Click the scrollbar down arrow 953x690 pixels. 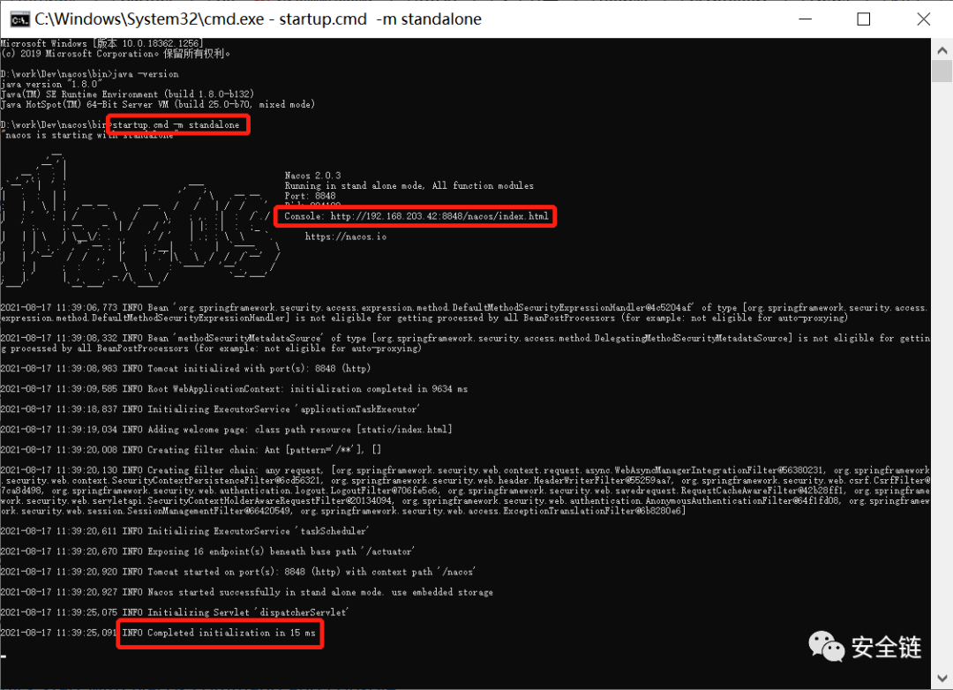942,678
